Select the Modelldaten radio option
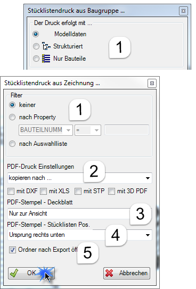196x289 pixels. tap(36, 34)
